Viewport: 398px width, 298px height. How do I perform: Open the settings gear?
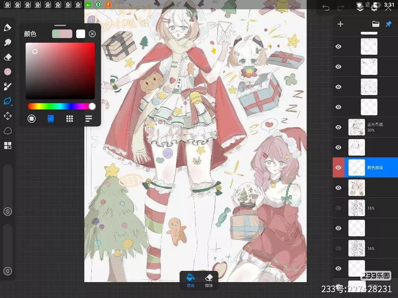coord(374,7)
